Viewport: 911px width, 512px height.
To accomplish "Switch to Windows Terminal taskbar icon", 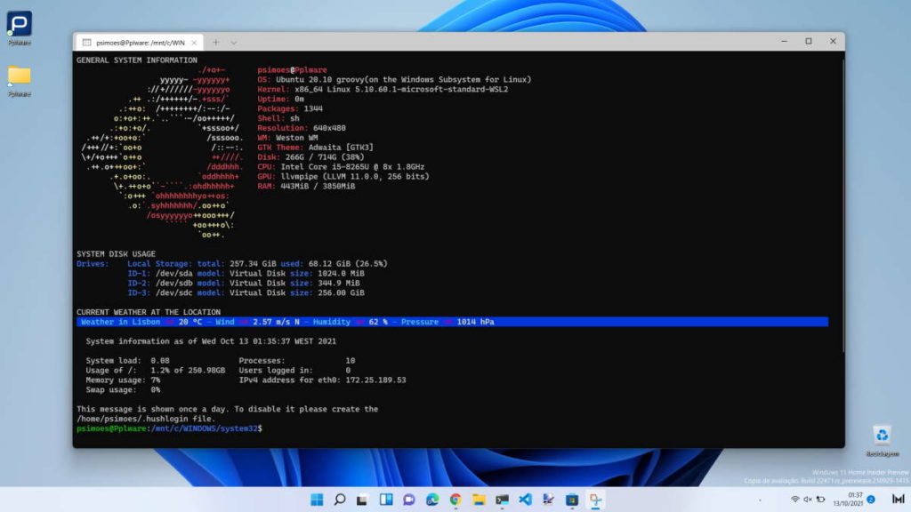I will coord(502,500).
